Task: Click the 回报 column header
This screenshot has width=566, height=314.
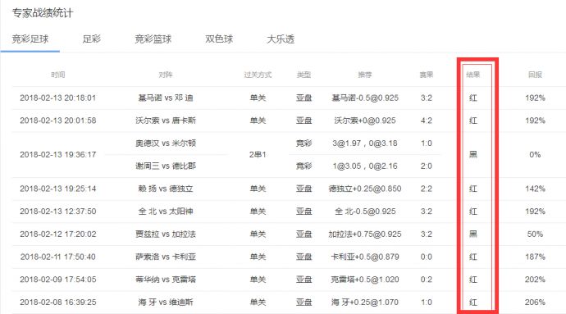Action: pos(535,75)
